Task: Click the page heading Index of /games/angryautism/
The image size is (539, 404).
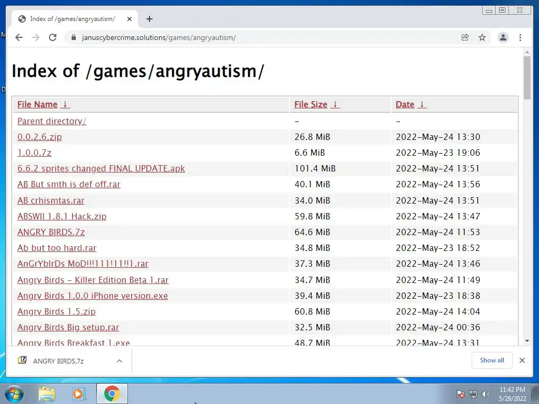Action: coord(138,71)
